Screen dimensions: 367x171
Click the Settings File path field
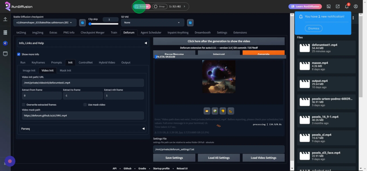click(x=219, y=149)
